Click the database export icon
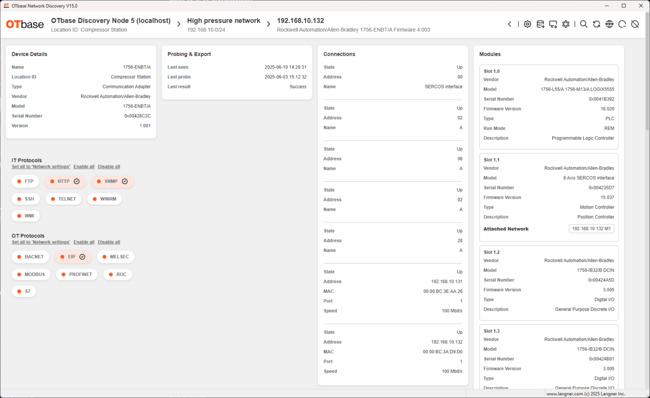650x398 pixels. pos(540,24)
